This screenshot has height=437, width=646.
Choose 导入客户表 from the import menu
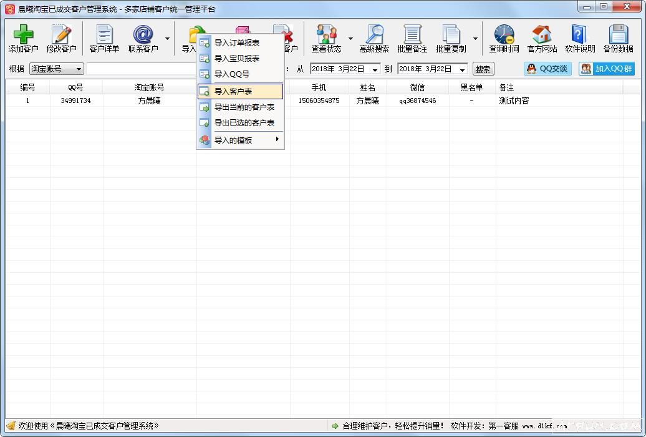pyautogui.click(x=236, y=91)
